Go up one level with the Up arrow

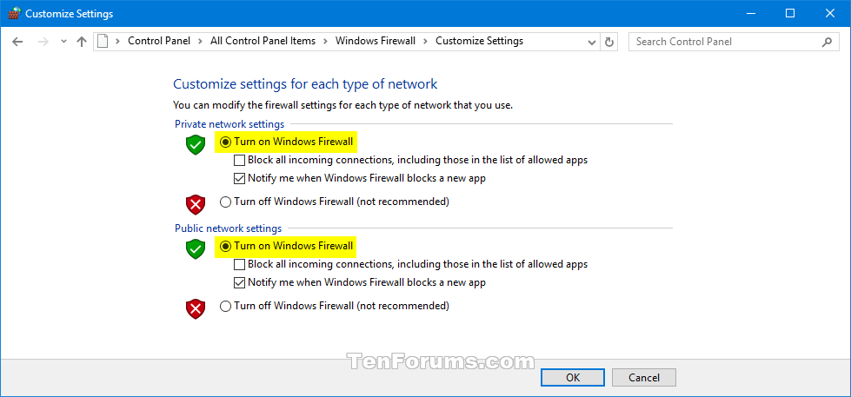point(82,41)
